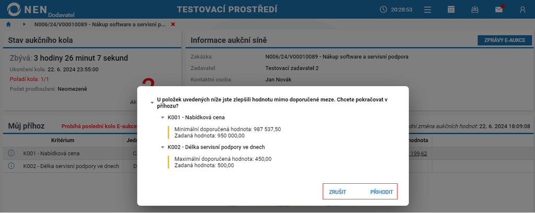Click remaining time '3 hodiny 26 minut 7 sekund'
This screenshot has width=535, height=213.
pos(81,58)
